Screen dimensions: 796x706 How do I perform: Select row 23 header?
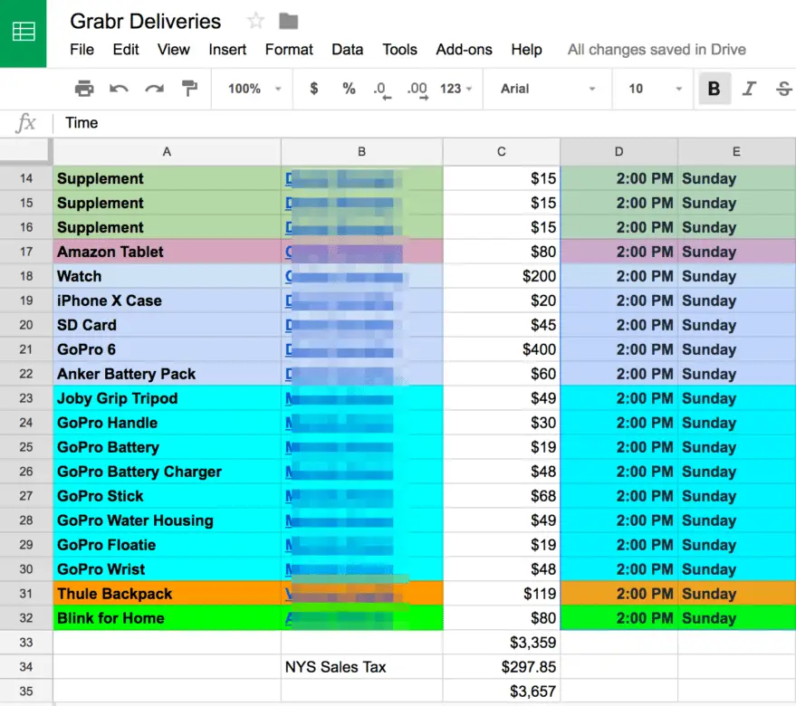click(x=26, y=398)
